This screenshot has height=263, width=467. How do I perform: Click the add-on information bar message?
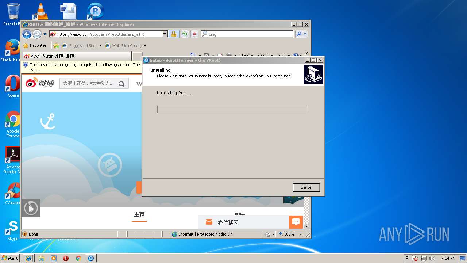pyautogui.click(x=86, y=67)
